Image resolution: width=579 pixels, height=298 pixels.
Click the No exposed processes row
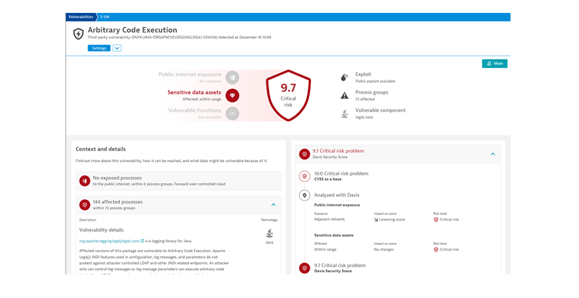(x=178, y=181)
